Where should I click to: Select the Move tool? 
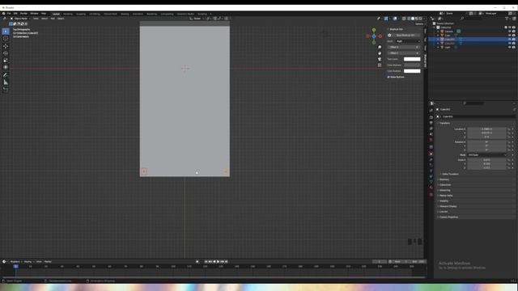pyautogui.click(x=6, y=46)
